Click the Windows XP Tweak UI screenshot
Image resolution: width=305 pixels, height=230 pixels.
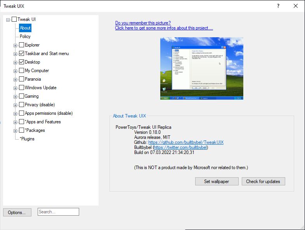tap(202, 68)
